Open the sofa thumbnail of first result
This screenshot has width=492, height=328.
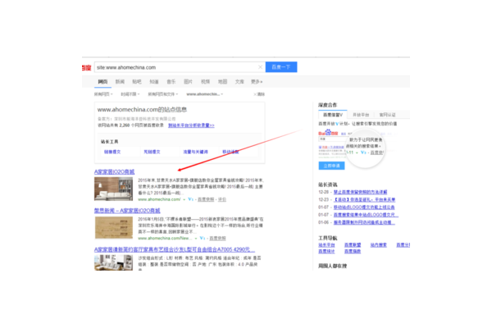(x=107, y=189)
